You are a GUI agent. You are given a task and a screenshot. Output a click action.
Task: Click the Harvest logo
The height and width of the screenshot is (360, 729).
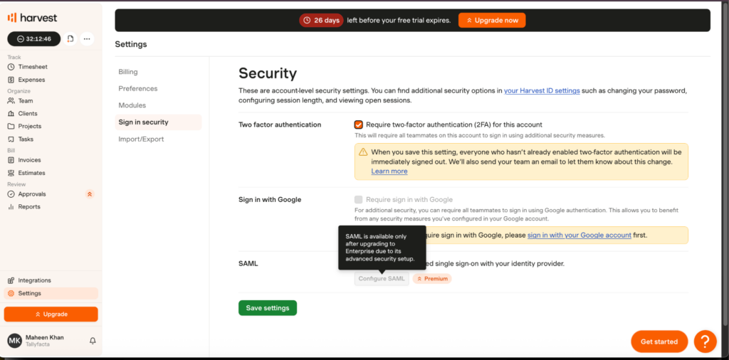click(x=32, y=18)
